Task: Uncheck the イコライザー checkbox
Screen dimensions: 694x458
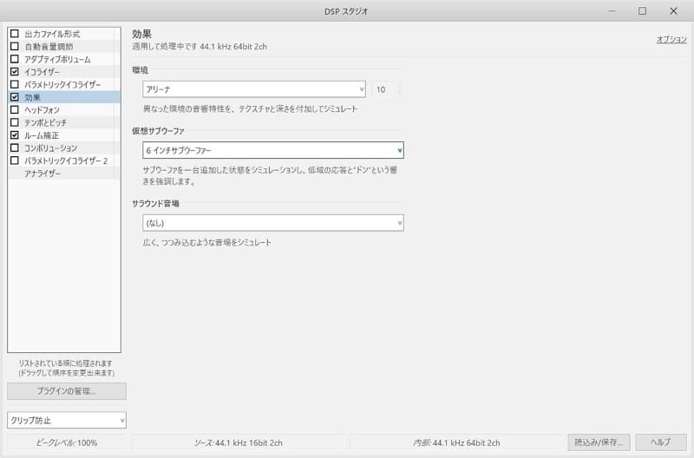Action: [x=15, y=72]
